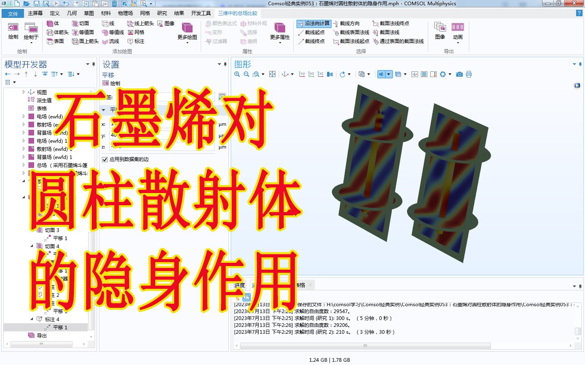
Task: Toggle 沿法向计算 (Evaluate along normal) button
Action: point(314,24)
